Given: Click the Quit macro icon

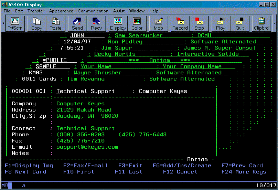Looking at the screenshot, I should (x=240, y=24).
